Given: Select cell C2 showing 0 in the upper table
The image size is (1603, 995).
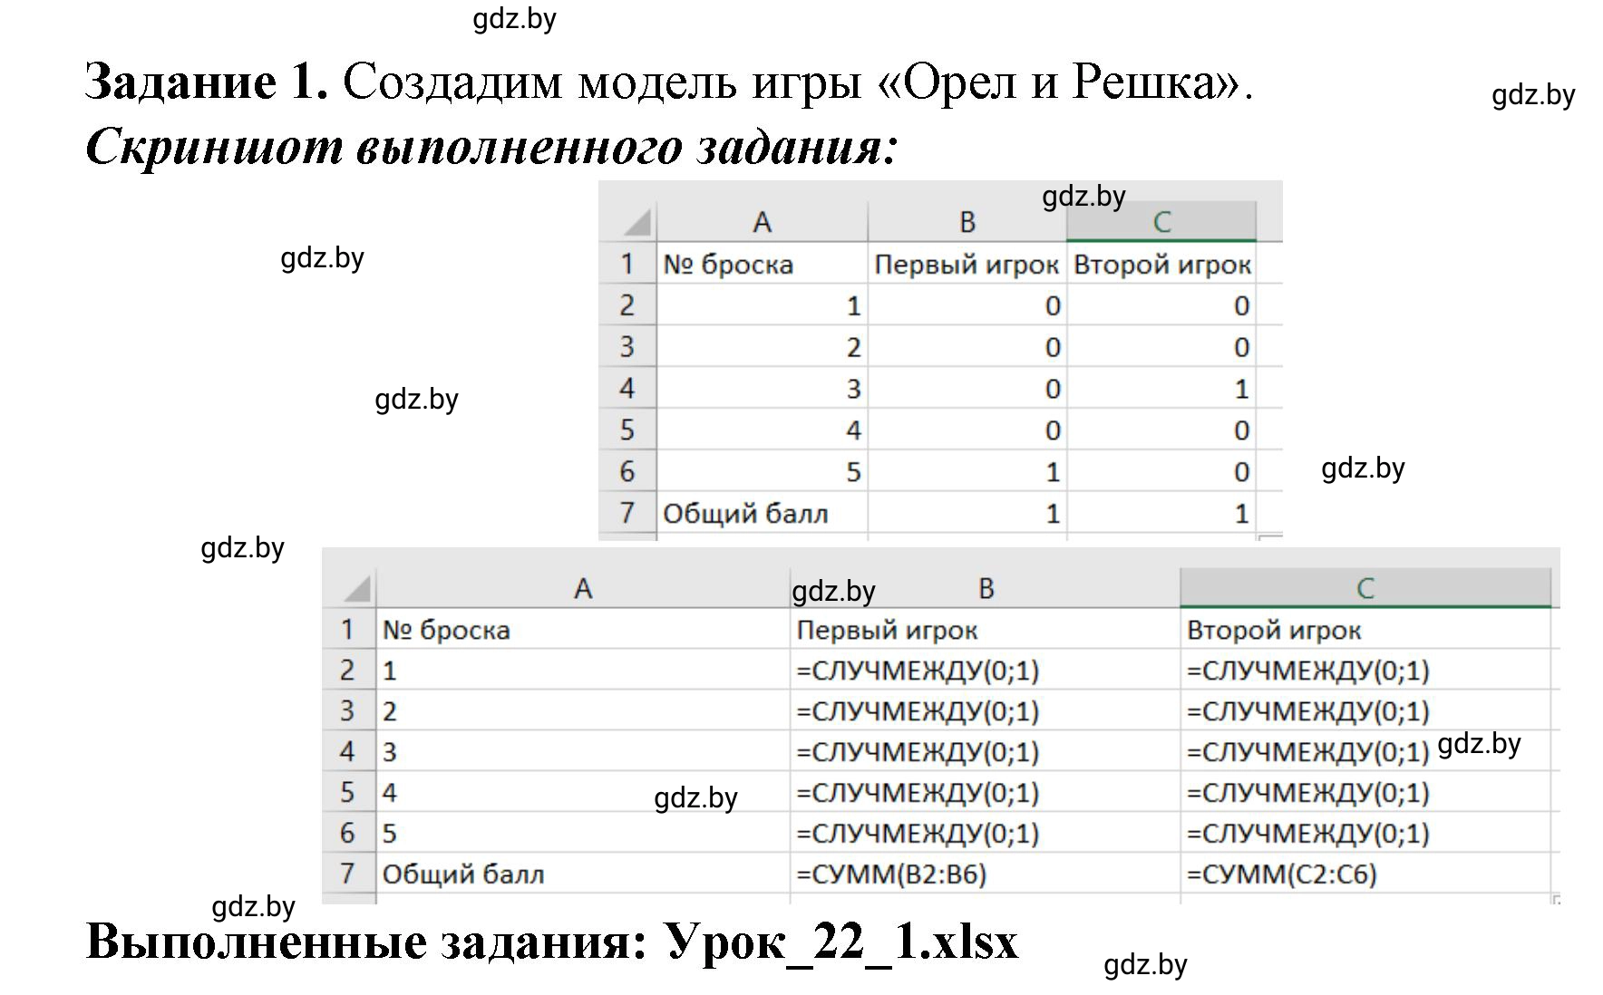Looking at the screenshot, I should point(1161,304).
